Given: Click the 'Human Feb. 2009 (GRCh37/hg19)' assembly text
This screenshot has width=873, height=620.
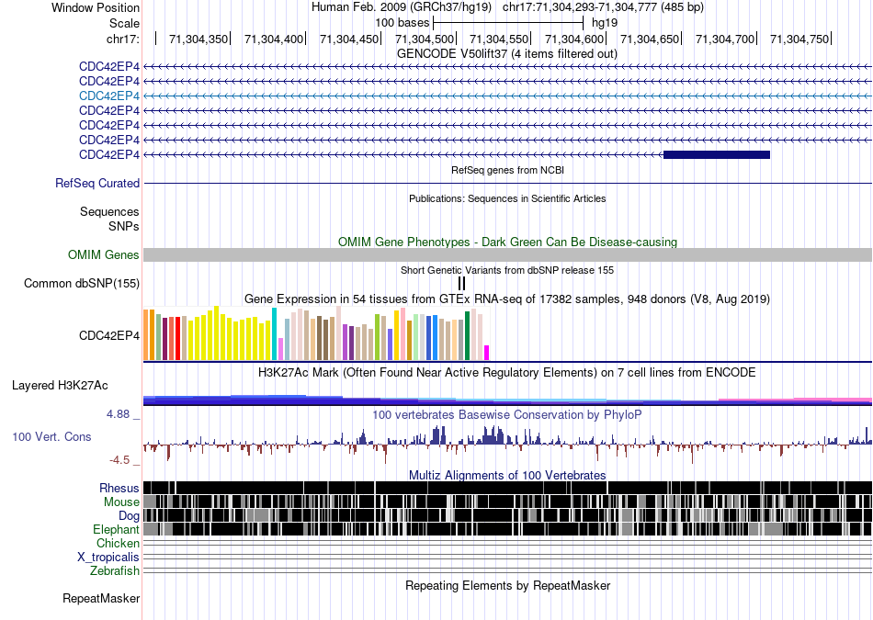Looking at the screenshot, I should pyautogui.click(x=402, y=7).
